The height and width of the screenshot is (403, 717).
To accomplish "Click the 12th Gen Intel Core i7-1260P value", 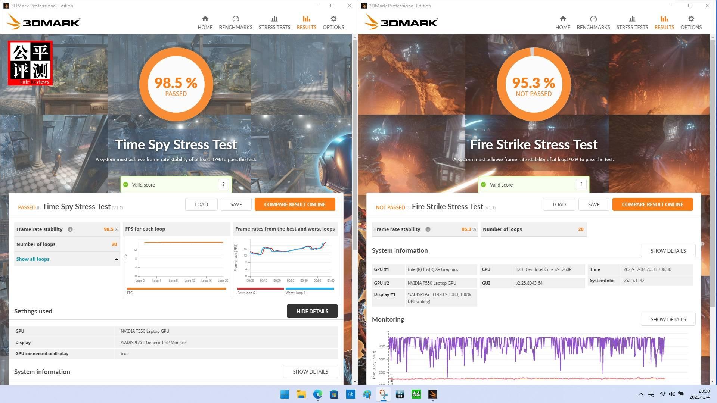I will pos(543,269).
